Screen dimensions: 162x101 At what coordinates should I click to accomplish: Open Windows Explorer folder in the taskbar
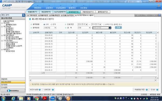(21, 98)
